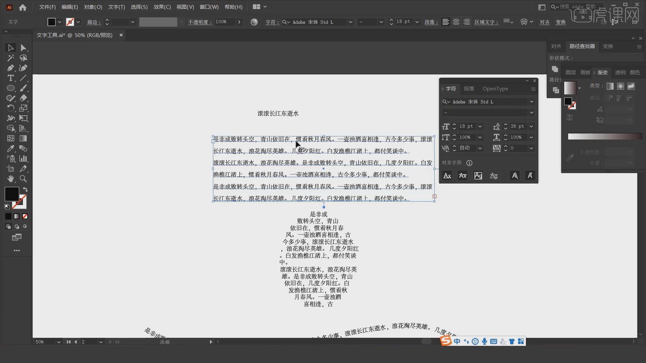The image size is (646, 363).
Task: Toggle align center paragraph
Action: tap(456, 22)
